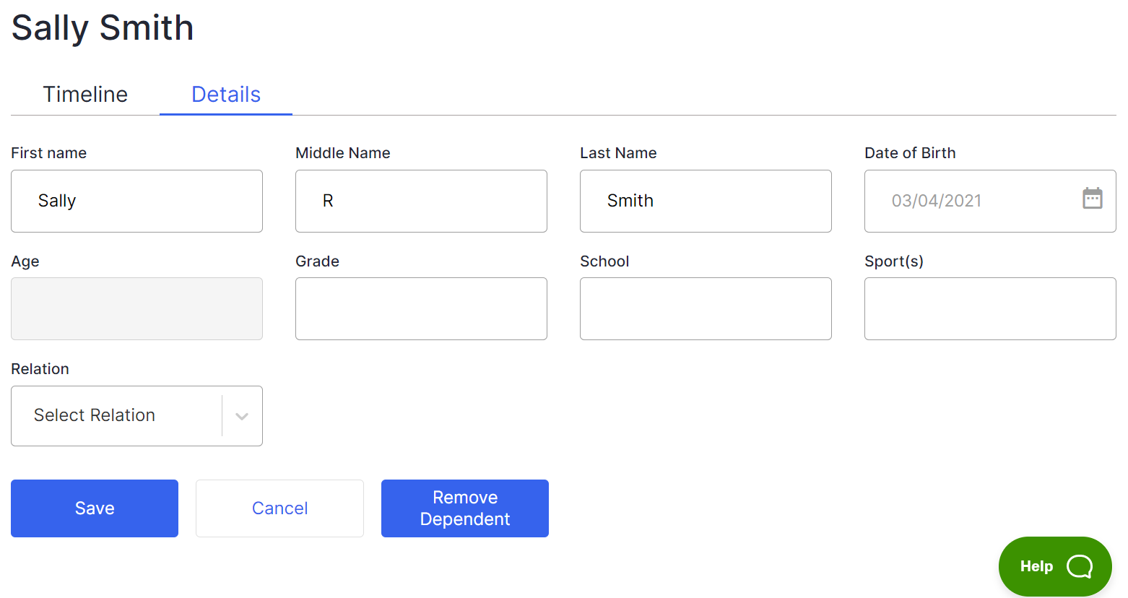Click Remove Dependent button
The height and width of the screenshot is (598, 1128).
point(464,508)
